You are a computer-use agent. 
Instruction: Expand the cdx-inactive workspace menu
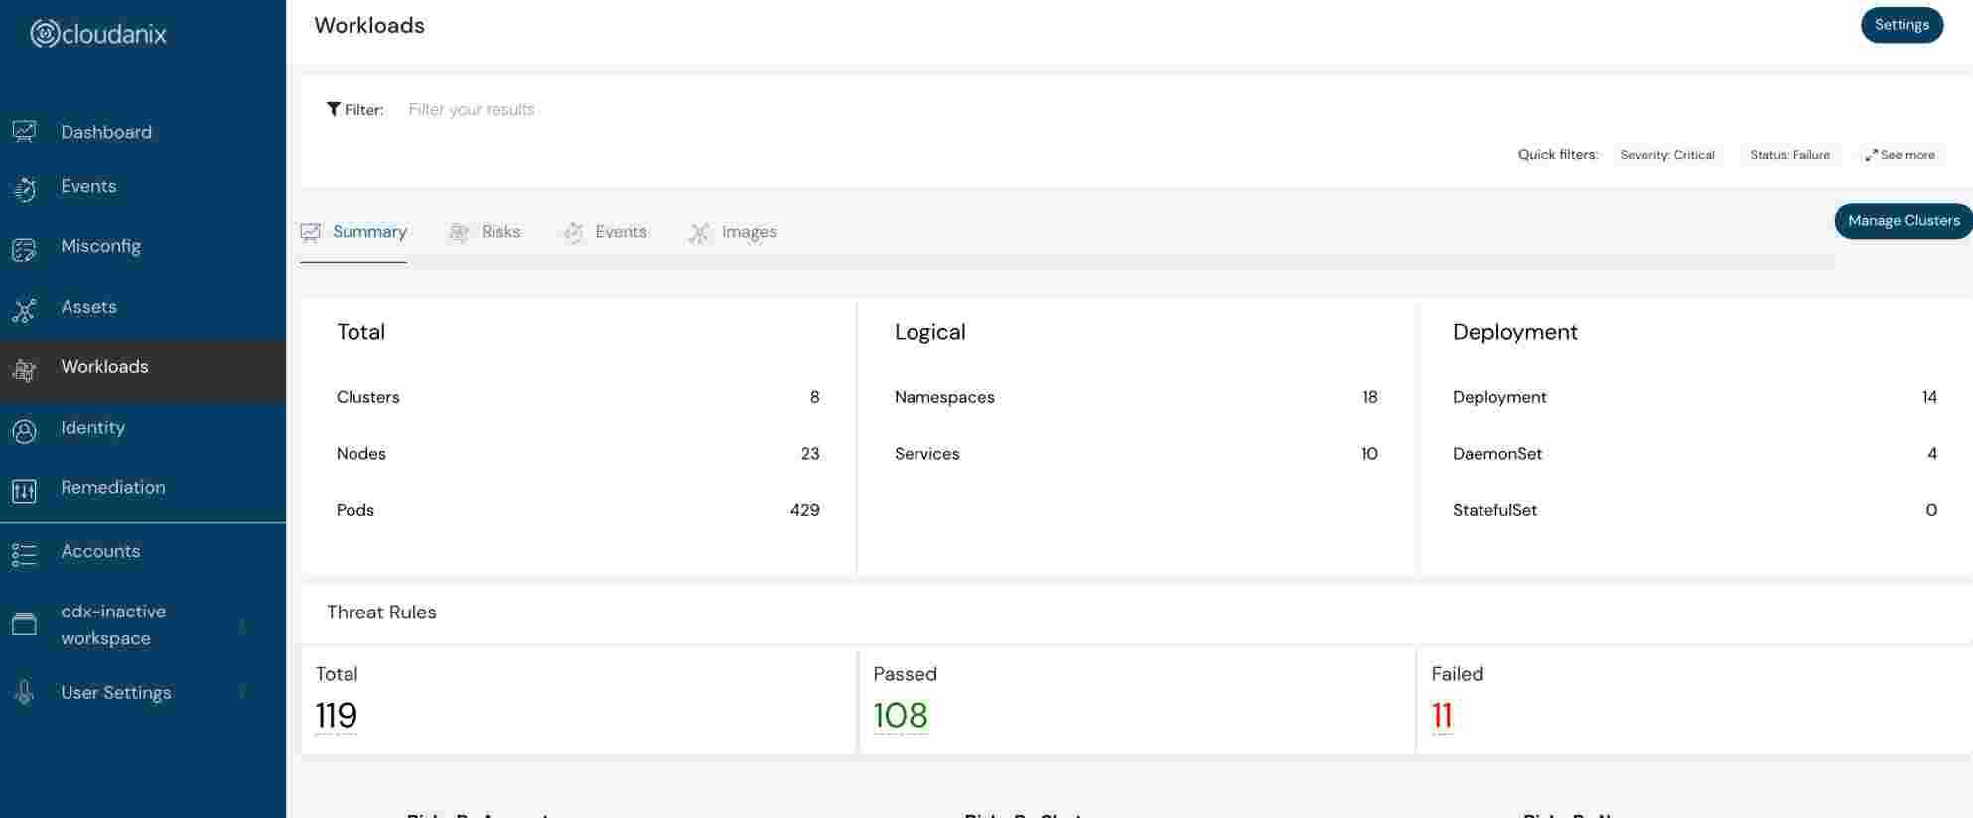tap(242, 625)
